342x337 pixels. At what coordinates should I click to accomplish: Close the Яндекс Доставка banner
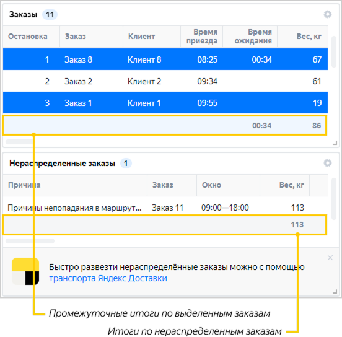coord(330,258)
